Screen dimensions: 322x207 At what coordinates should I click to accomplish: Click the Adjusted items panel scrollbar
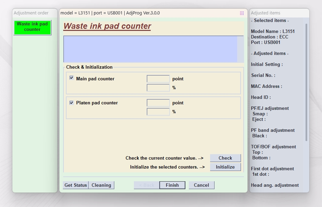pyautogui.click(x=307, y=82)
